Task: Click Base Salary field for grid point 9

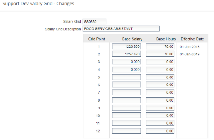Action: [126, 108]
